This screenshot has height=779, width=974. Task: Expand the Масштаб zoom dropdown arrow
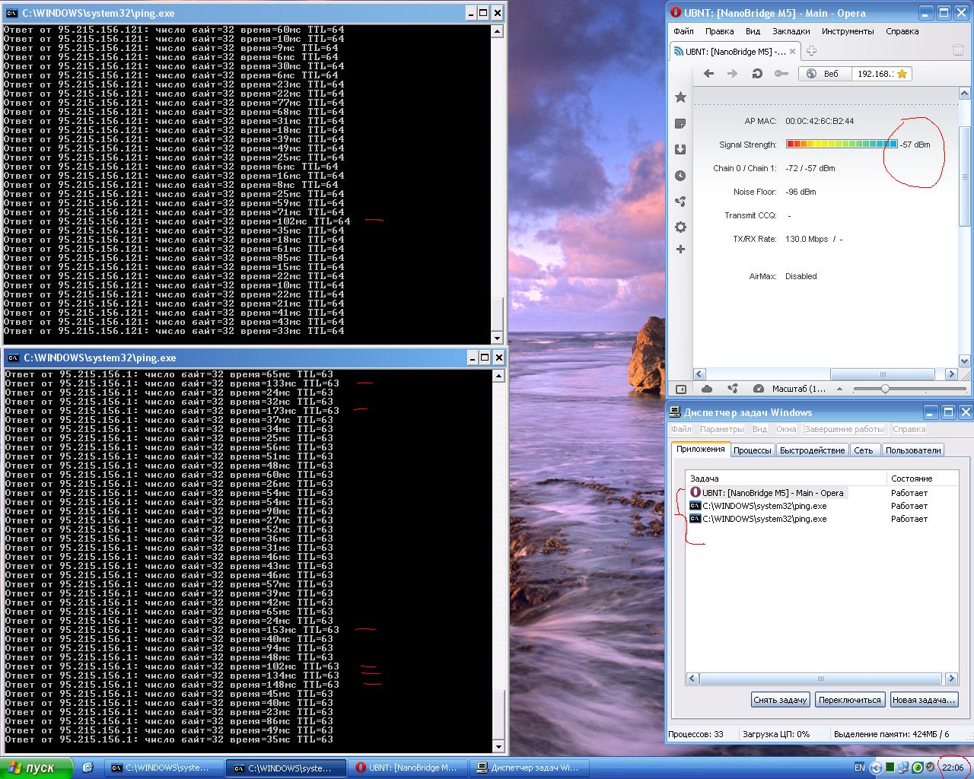tap(840, 389)
